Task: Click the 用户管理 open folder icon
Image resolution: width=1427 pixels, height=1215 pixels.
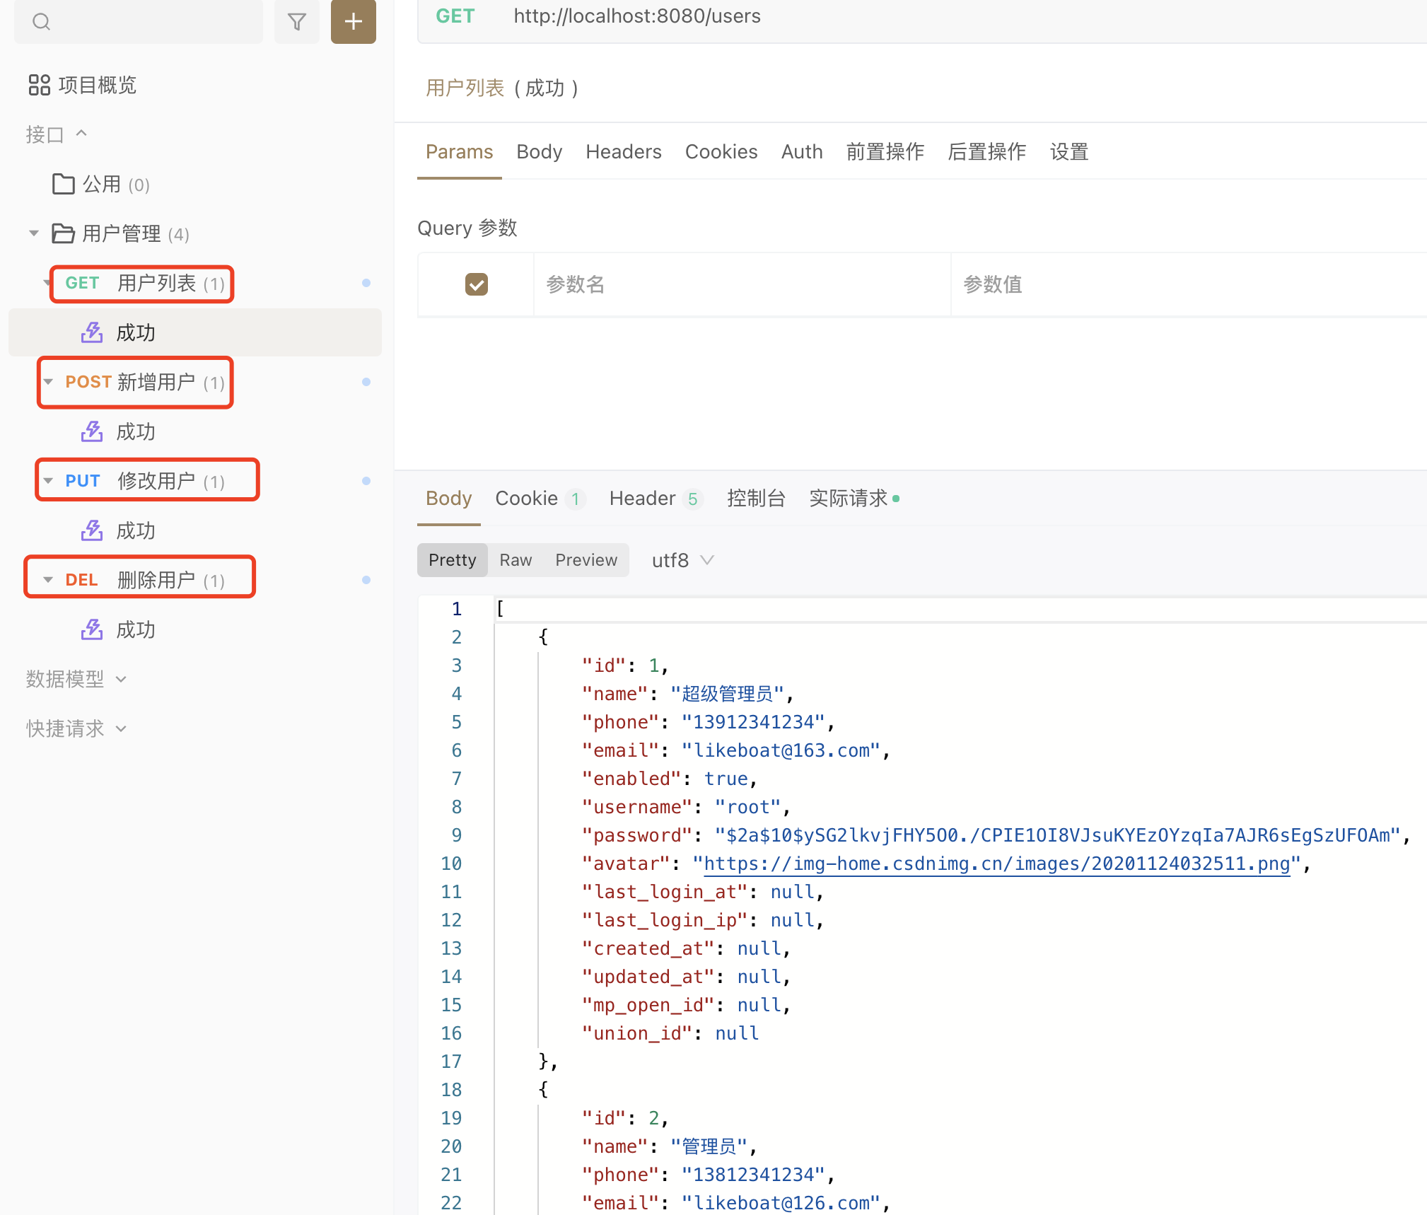Action: (64, 233)
